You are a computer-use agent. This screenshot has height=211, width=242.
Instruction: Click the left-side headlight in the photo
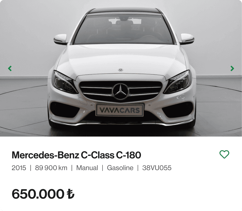pos(64,82)
